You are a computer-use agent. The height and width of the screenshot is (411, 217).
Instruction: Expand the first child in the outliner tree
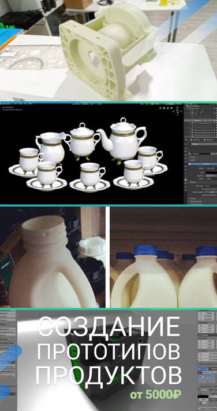[x=190, y=111]
